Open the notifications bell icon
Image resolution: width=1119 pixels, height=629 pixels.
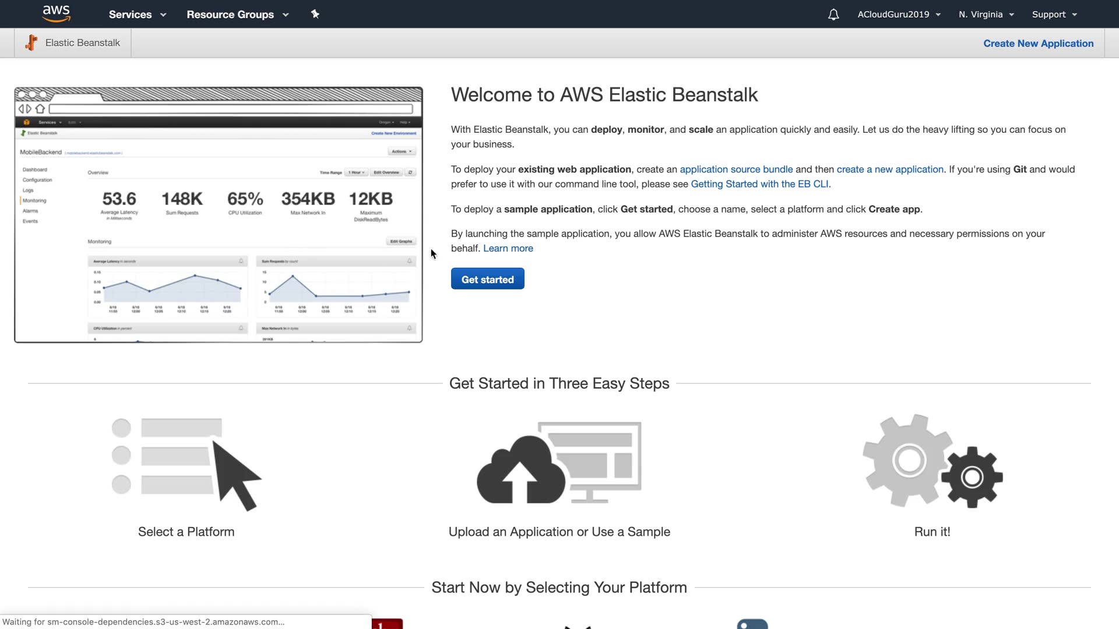point(833,15)
